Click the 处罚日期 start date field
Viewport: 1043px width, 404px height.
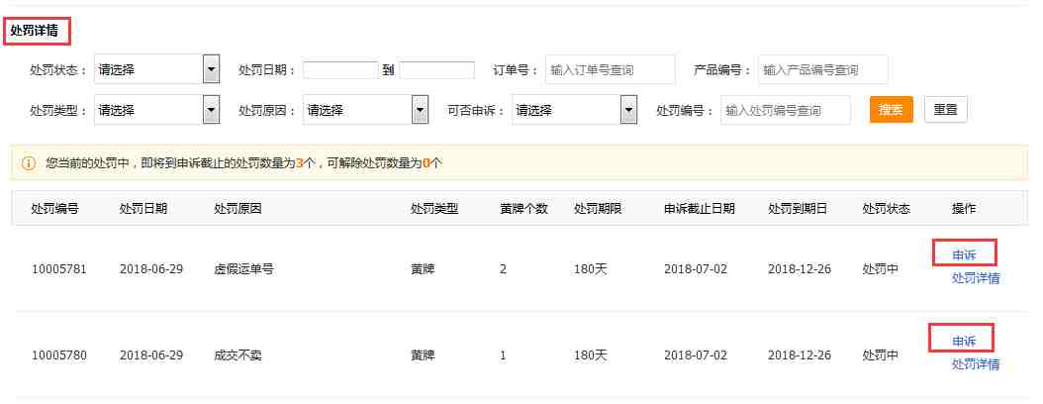pos(340,70)
